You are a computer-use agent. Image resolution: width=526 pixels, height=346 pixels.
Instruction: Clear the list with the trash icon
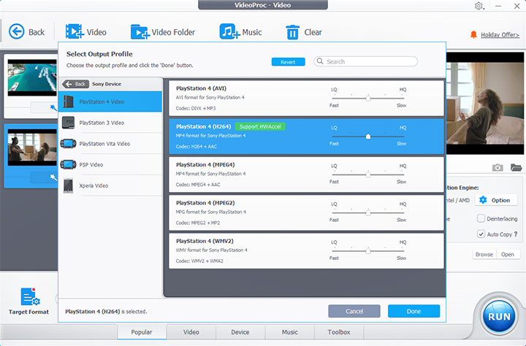292,32
